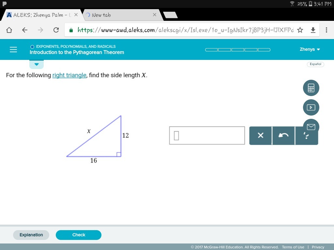The width and height of the screenshot is (334, 250).
Task: Go to browser home page
Action: point(9,30)
